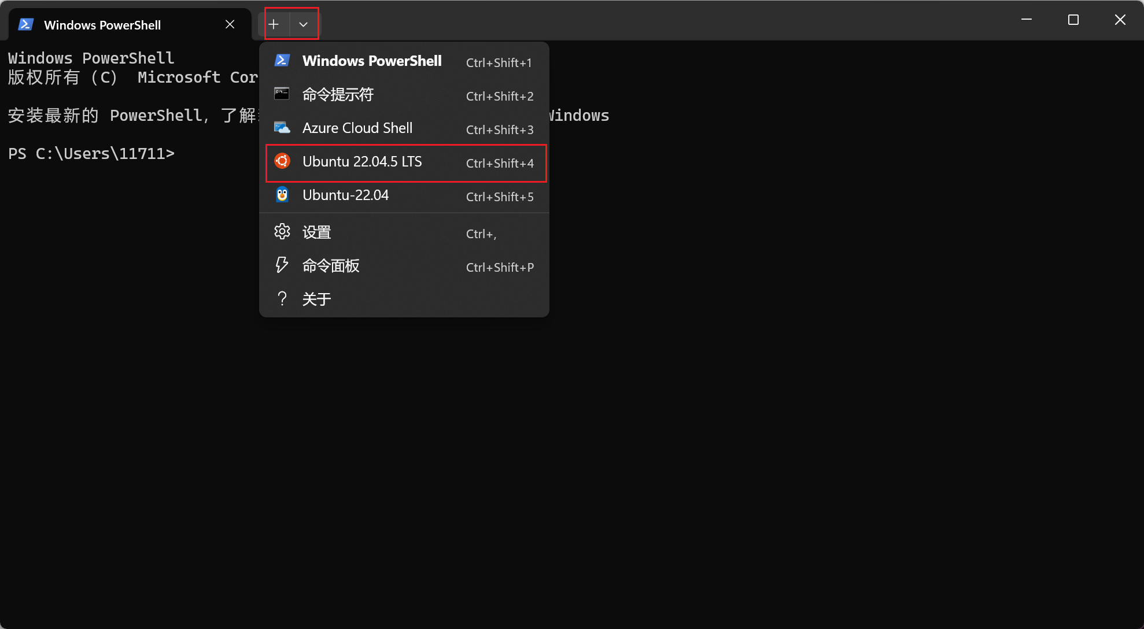Image resolution: width=1144 pixels, height=629 pixels.
Task: Open 设置 from the dropdown menu
Action: point(317,231)
